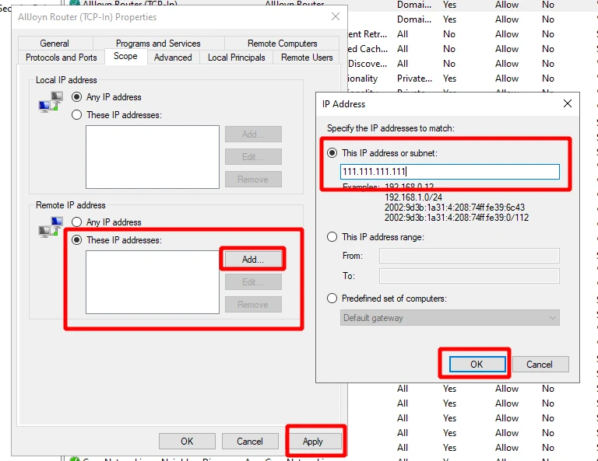Close the AllJoyn Router Properties window
The height and width of the screenshot is (461, 598).
(336, 17)
